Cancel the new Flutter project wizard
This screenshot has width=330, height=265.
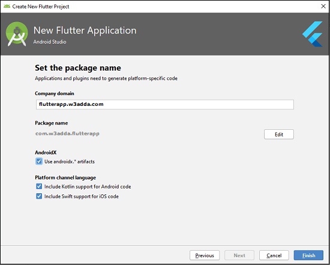pos(274,255)
